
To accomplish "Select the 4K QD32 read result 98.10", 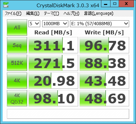I will 53,98.
